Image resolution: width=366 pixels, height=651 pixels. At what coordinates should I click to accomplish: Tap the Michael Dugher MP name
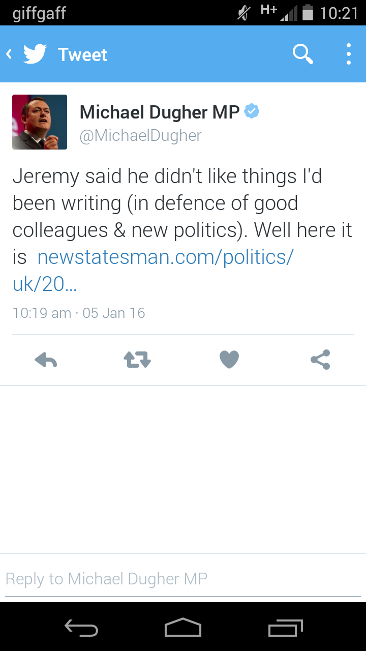tap(160, 112)
